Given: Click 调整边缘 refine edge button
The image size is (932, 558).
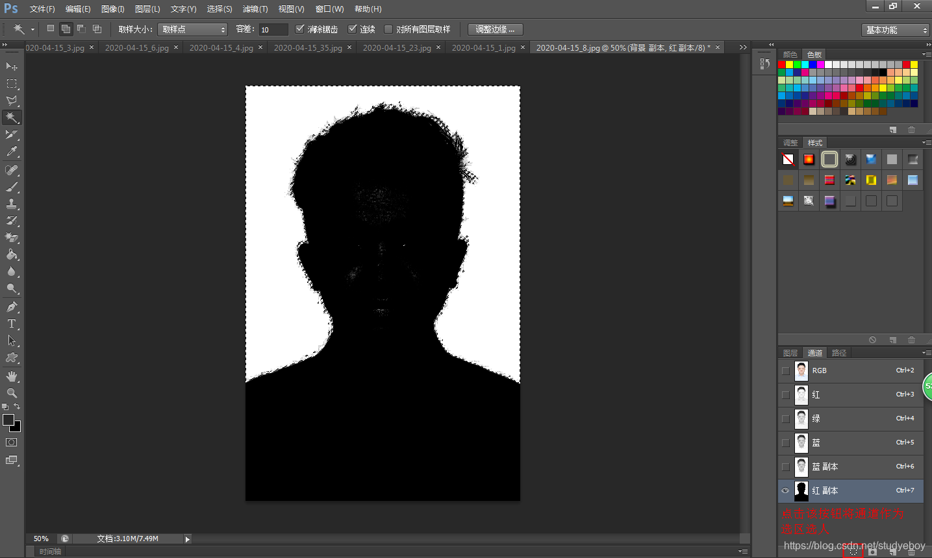Looking at the screenshot, I should coord(495,29).
